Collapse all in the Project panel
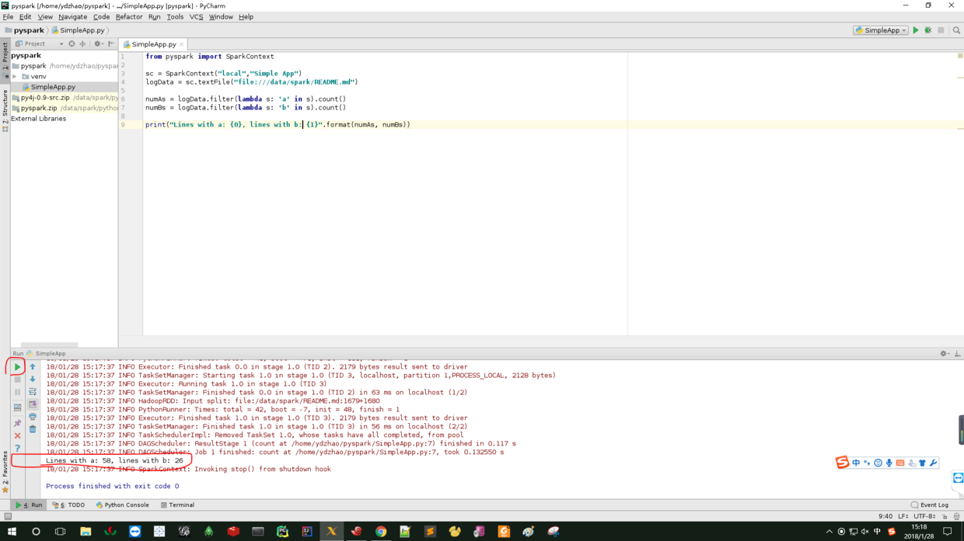The image size is (964, 541). pyautogui.click(x=82, y=44)
